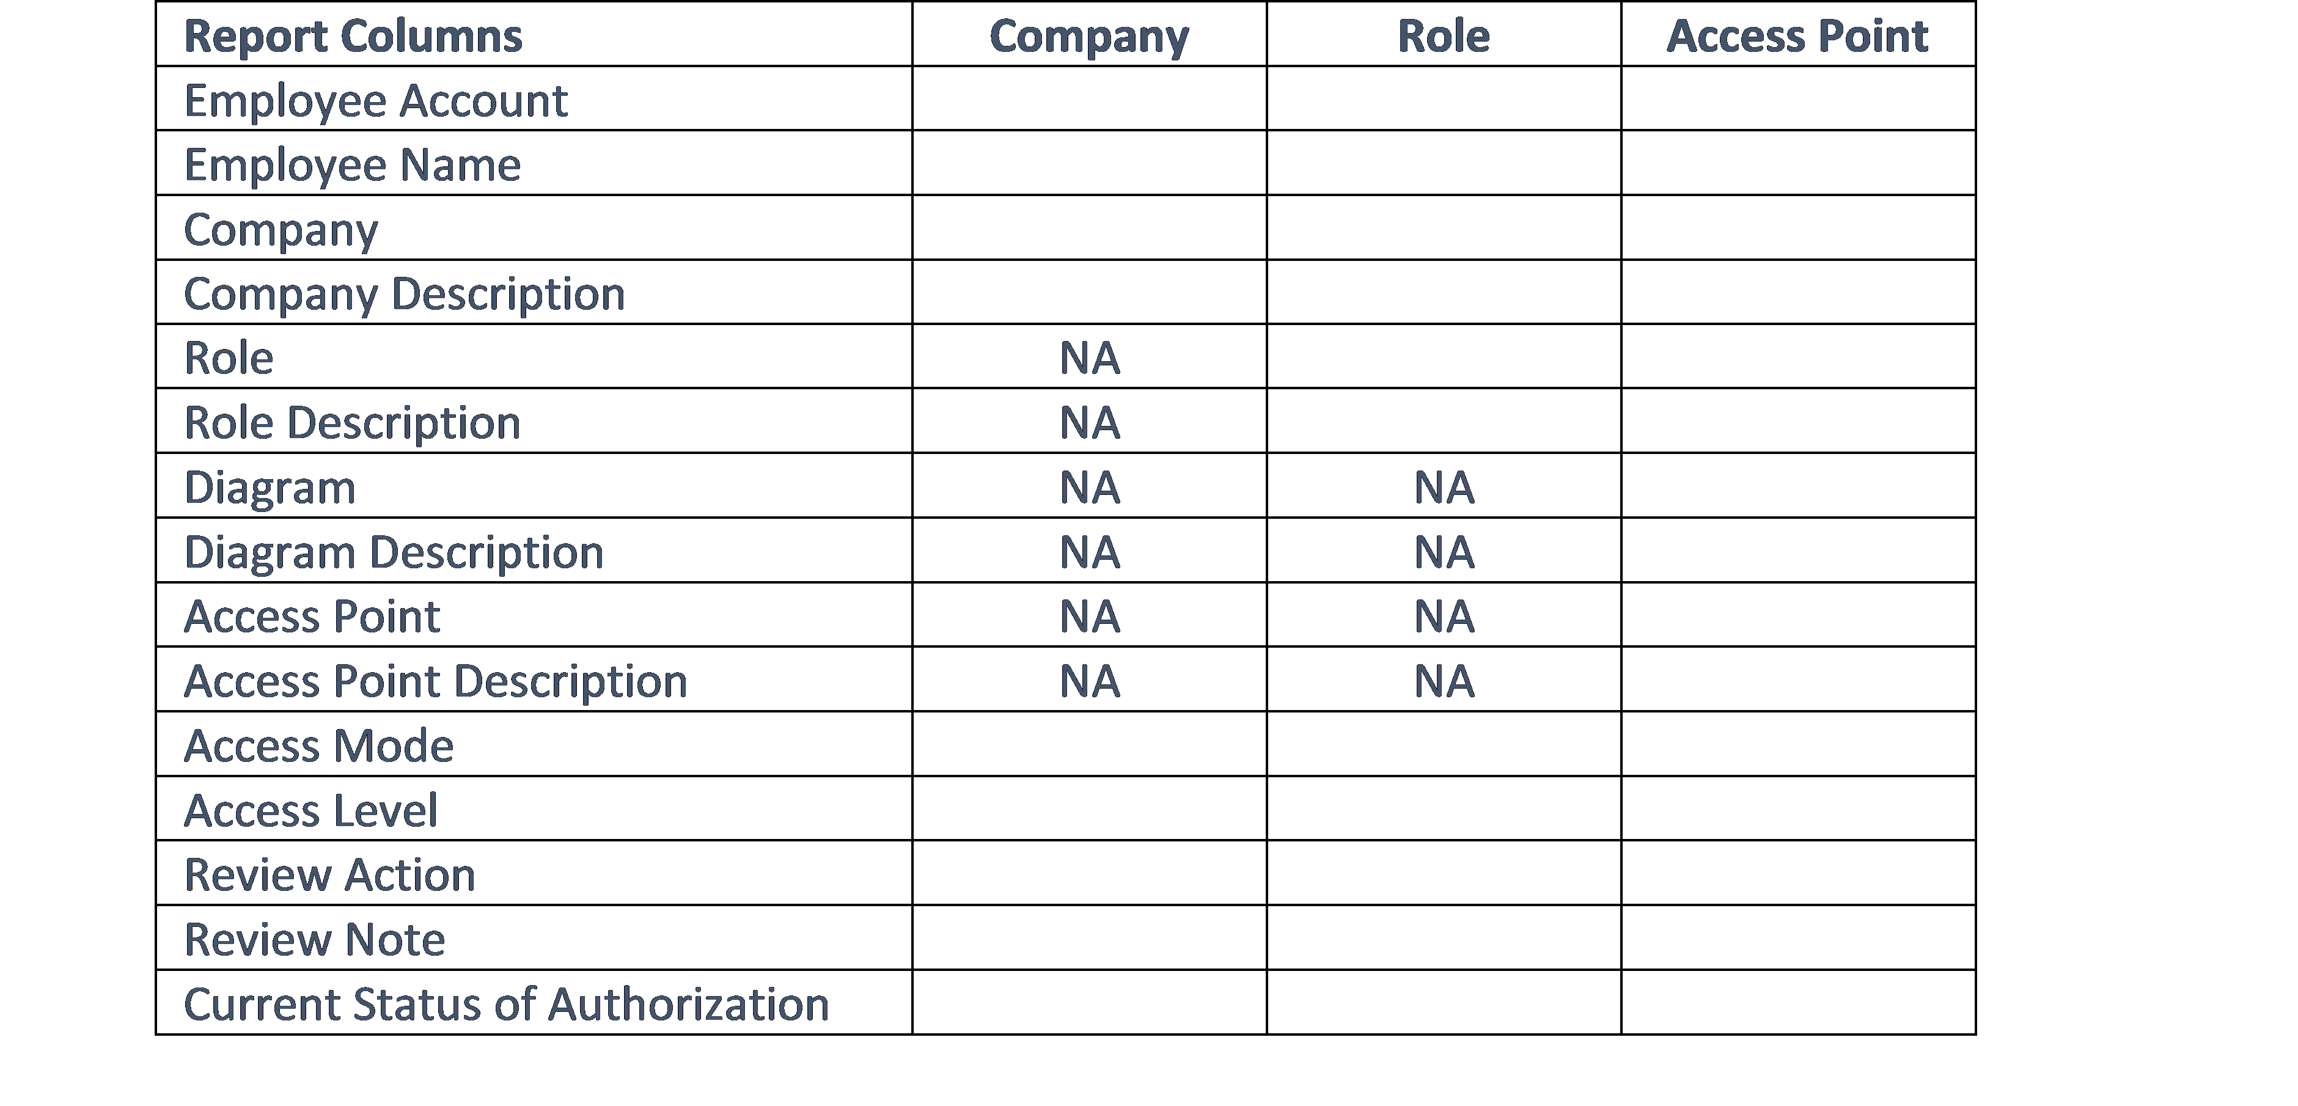Select the Employee Name row label
This screenshot has height=1106, width=2298.
353,165
